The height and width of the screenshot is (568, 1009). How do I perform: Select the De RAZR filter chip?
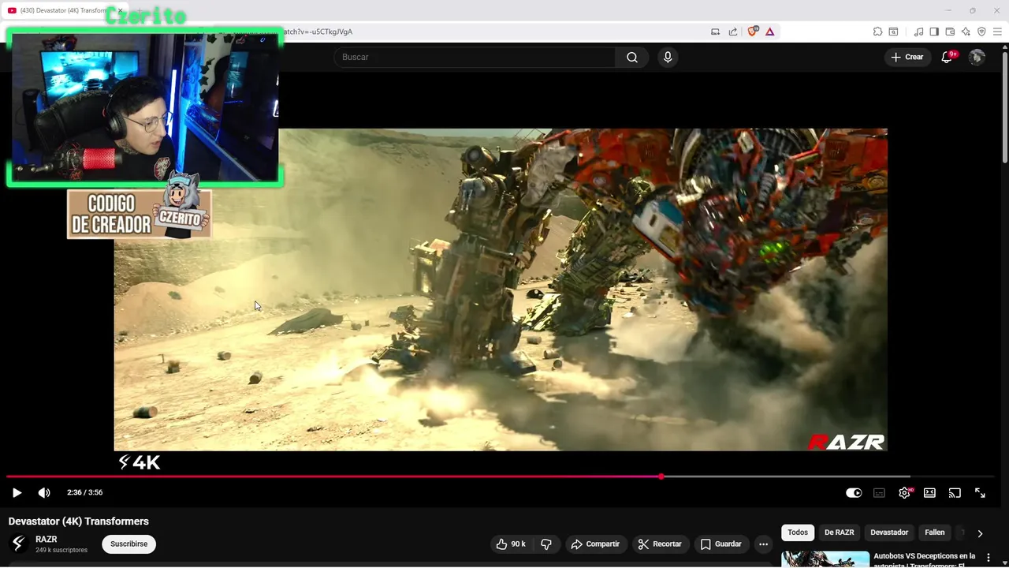point(839,532)
